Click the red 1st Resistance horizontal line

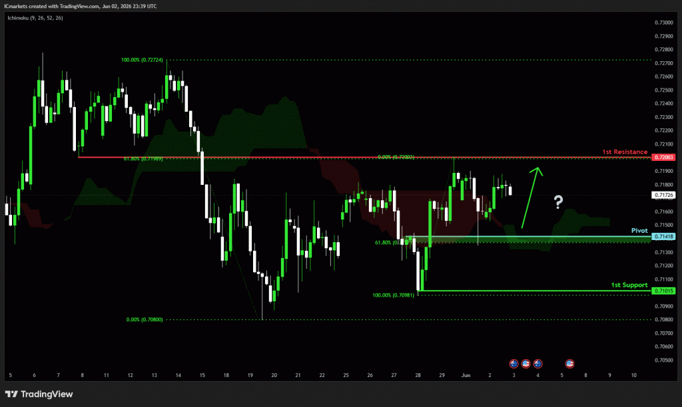(x=364, y=157)
